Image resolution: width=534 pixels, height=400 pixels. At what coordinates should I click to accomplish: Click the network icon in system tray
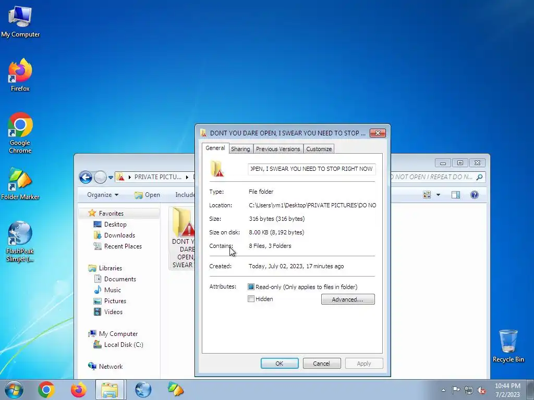(x=469, y=390)
